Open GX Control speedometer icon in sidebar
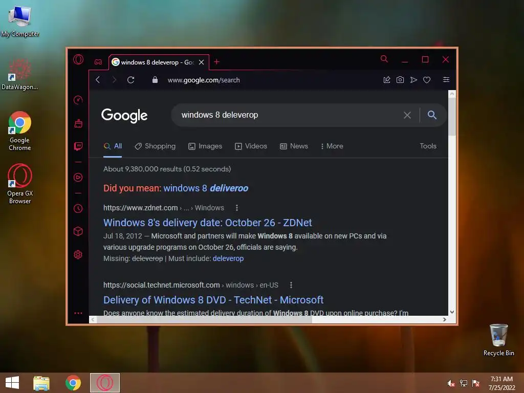The image size is (524, 393). 78,100
